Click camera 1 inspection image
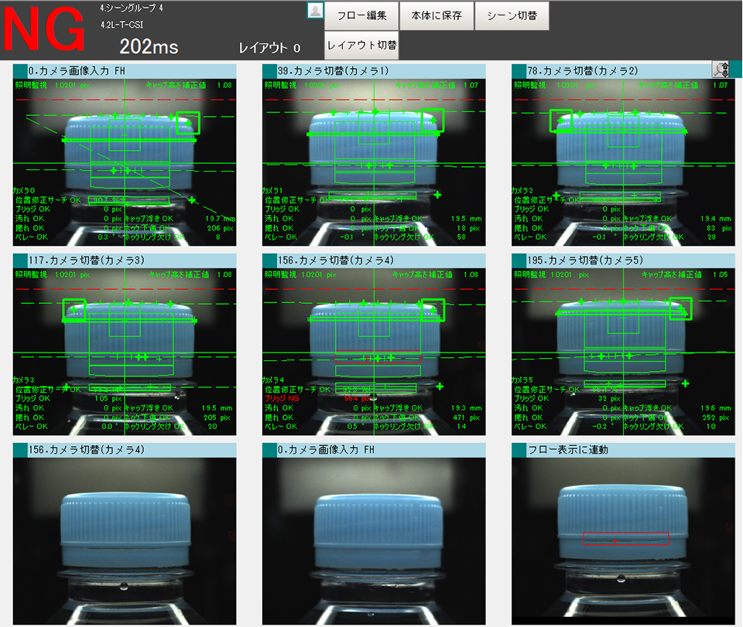The image size is (743, 627). (374, 162)
